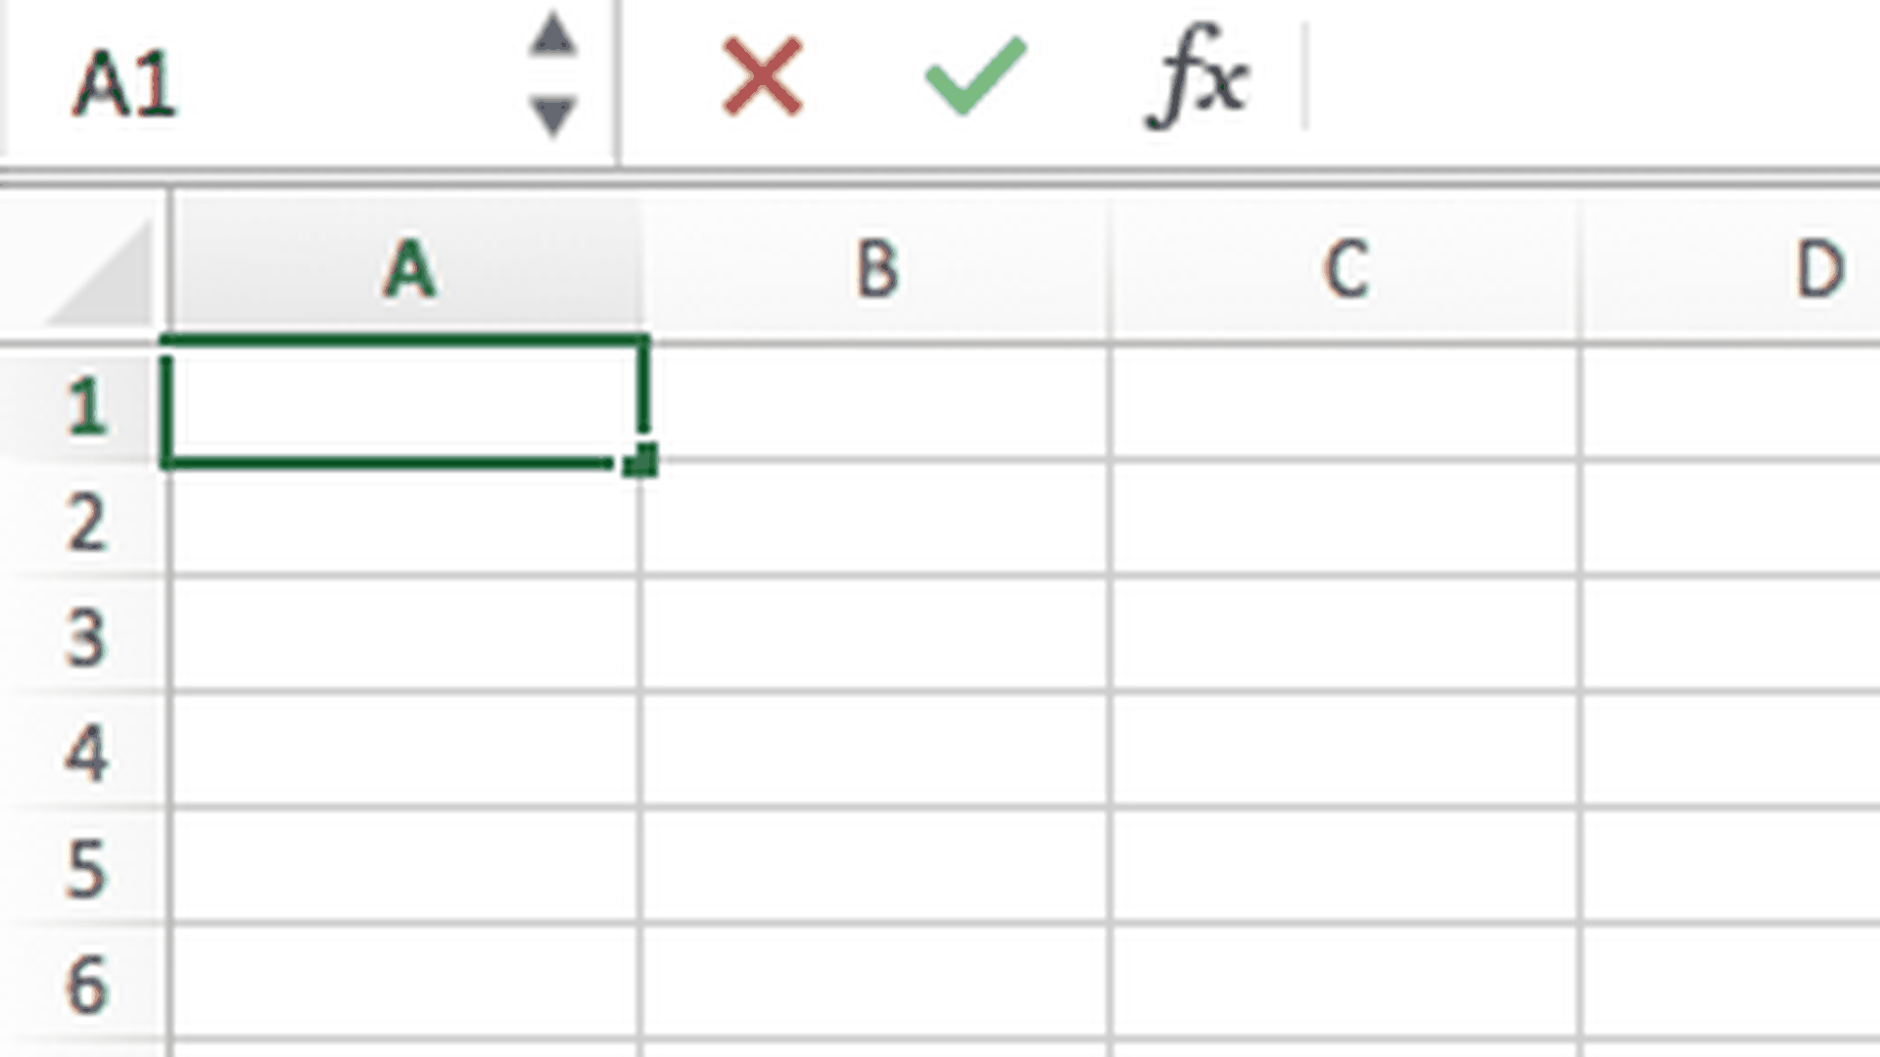
Task: Select column B header
Action: [875, 270]
